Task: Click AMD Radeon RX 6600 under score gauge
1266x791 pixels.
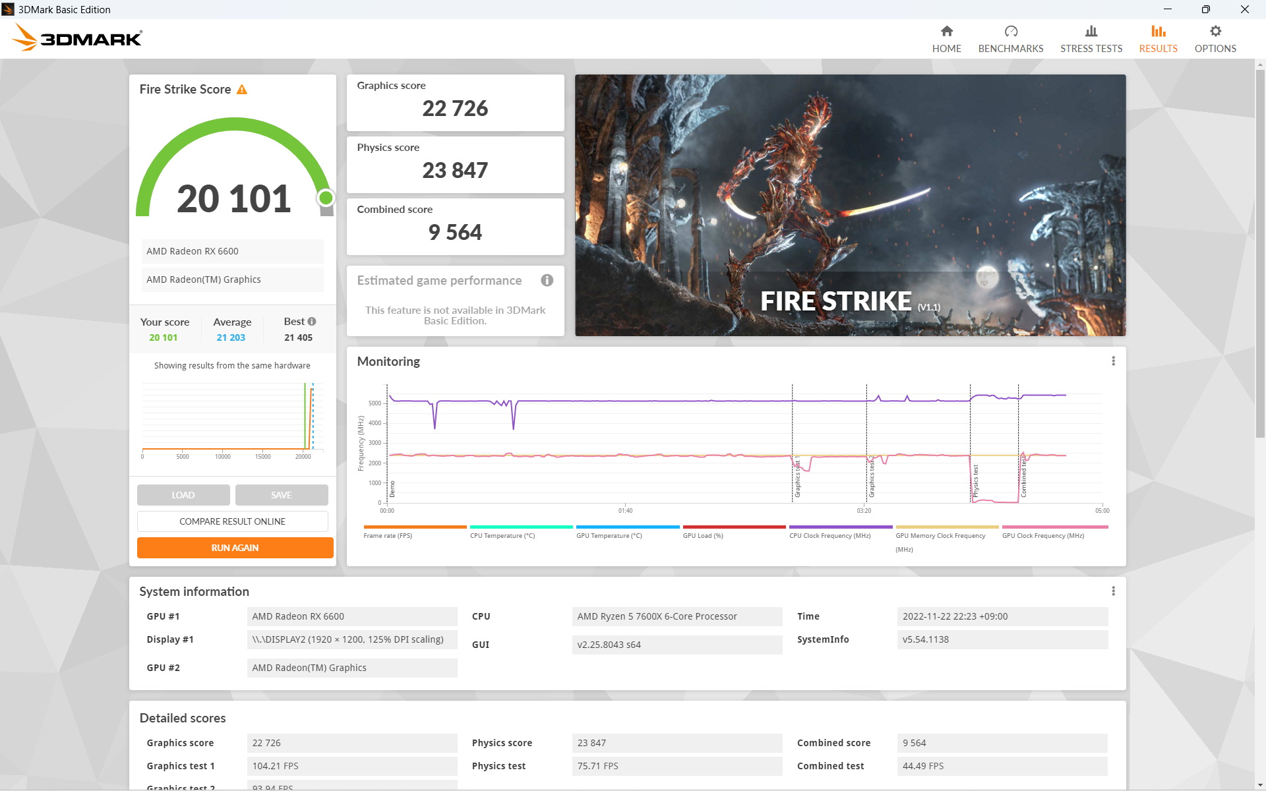Action: pos(232,251)
